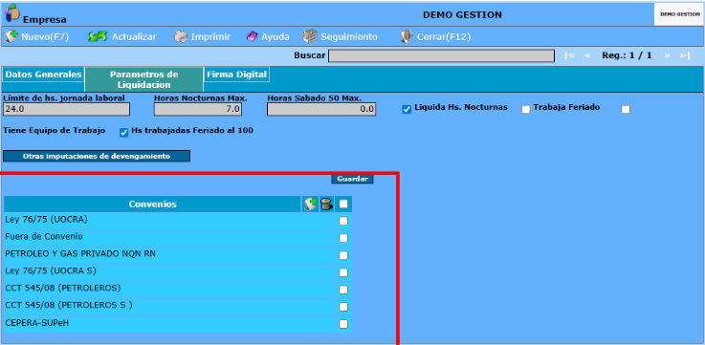
Task: Click the Límite de hs. jornada laboral field
Action: click(x=67, y=109)
